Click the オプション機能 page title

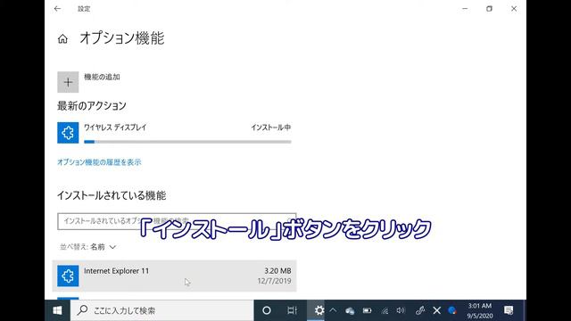coord(122,38)
